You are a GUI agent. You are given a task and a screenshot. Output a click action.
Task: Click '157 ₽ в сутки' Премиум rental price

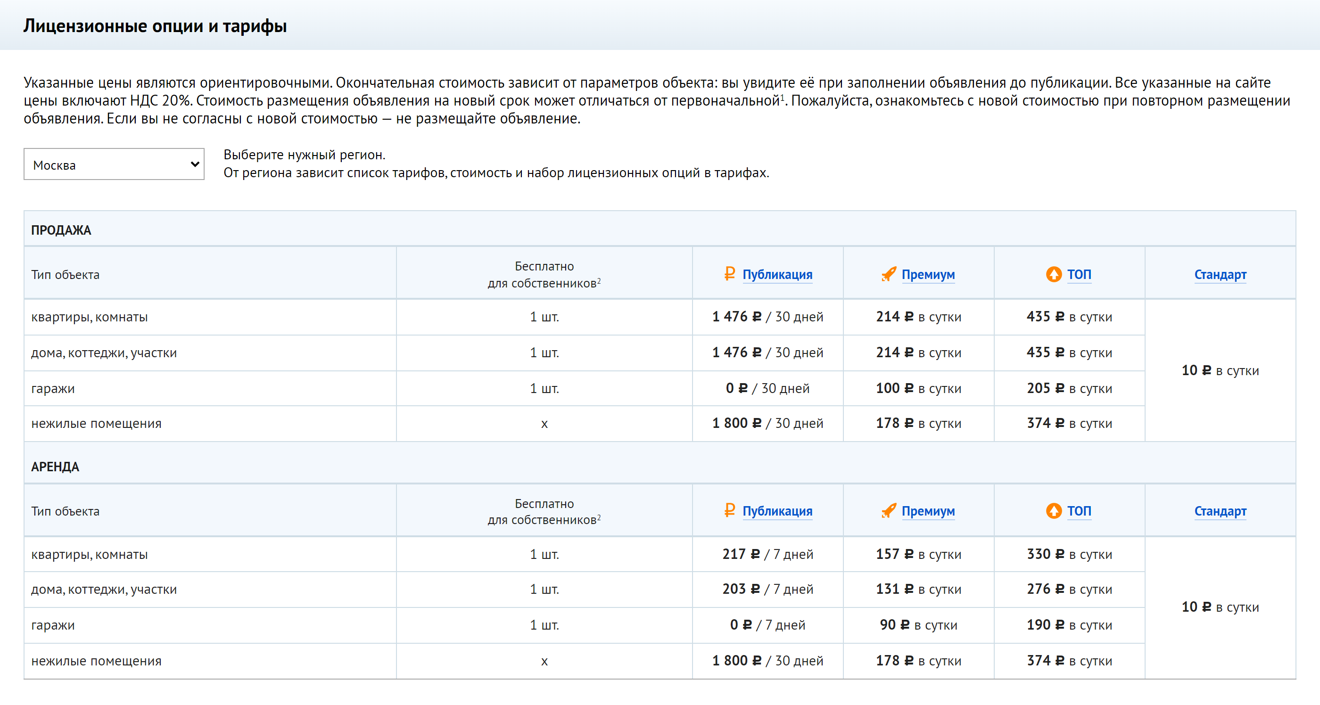[x=918, y=554]
